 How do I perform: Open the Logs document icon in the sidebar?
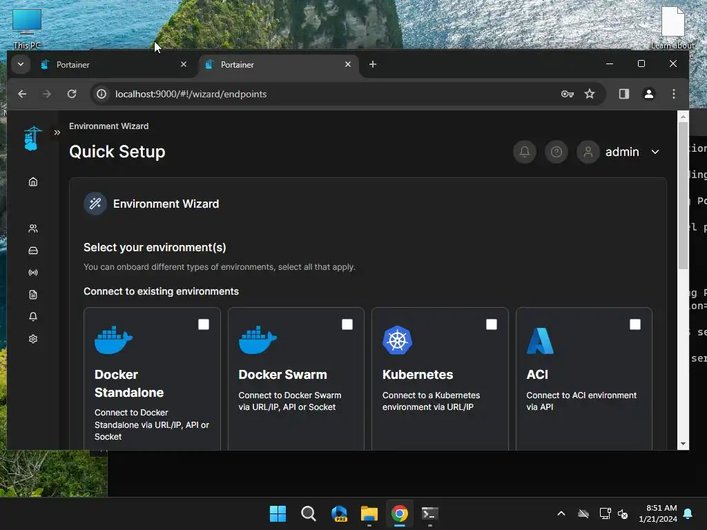[33, 295]
